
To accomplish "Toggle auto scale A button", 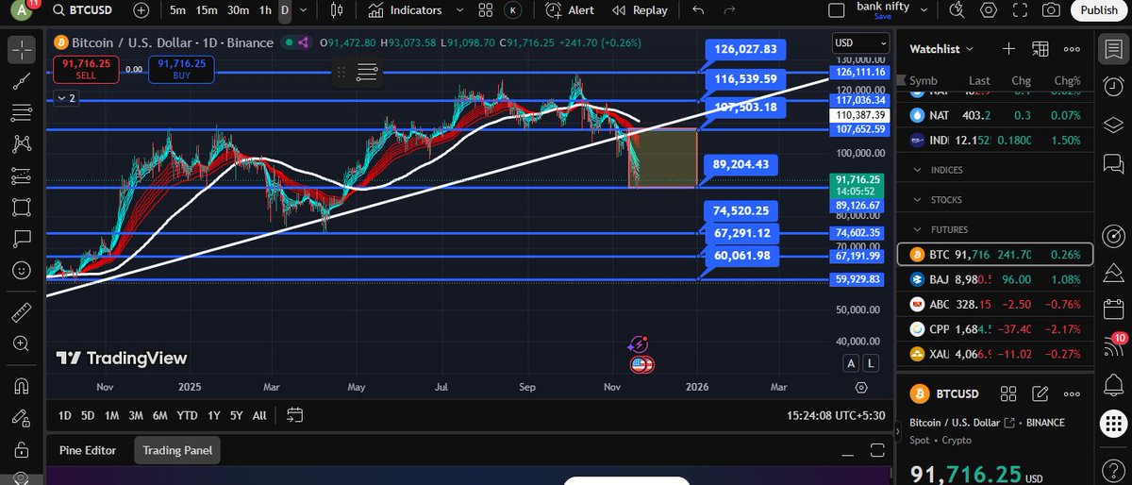I will (x=851, y=362).
